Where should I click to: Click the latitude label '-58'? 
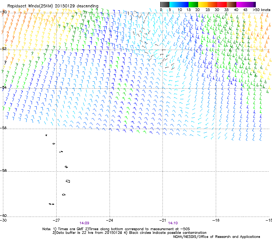[x=3, y=171]
